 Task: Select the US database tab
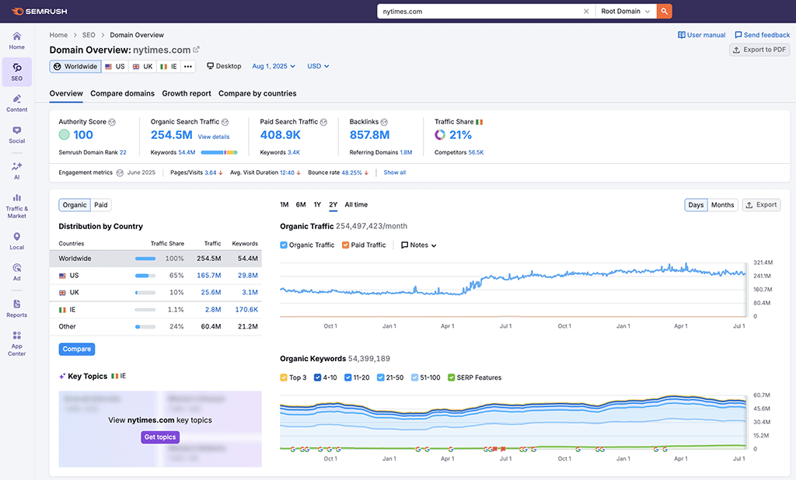pyautogui.click(x=115, y=67)
